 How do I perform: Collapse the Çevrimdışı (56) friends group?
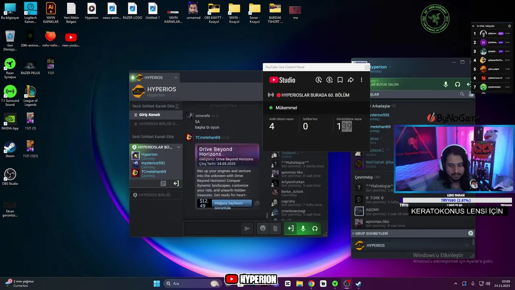pos(368,177)
